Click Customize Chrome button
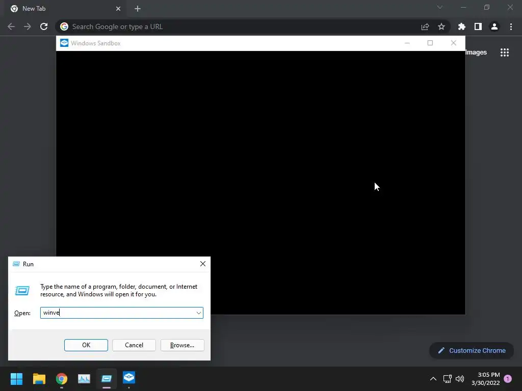 pyautogui.click(x=472, y=350)
